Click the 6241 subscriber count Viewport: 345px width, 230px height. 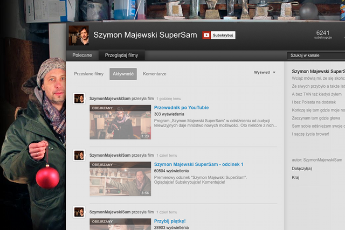323,33
